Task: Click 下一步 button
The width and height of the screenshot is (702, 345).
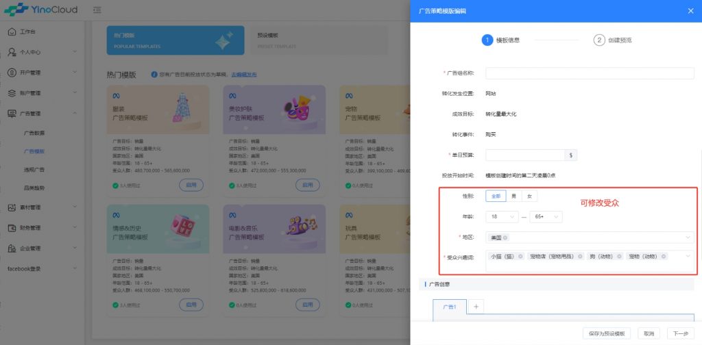Action: point(681,333)
